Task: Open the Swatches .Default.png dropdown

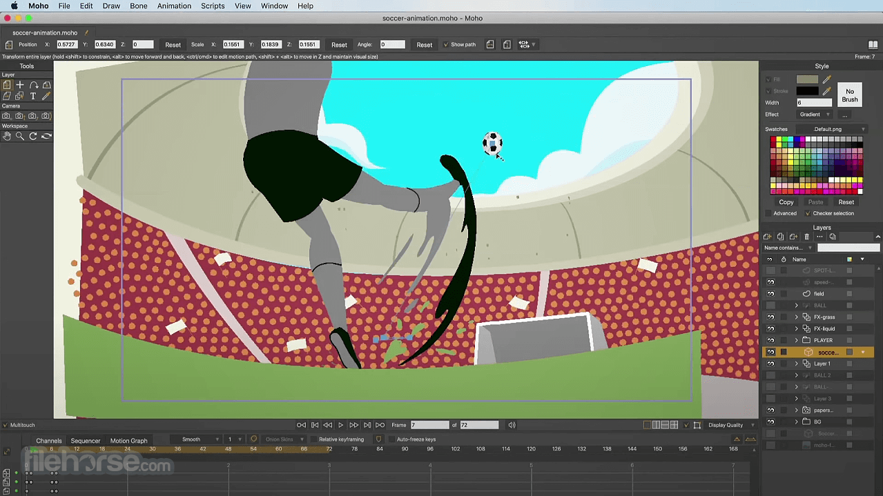Action: tap(831, 129)
